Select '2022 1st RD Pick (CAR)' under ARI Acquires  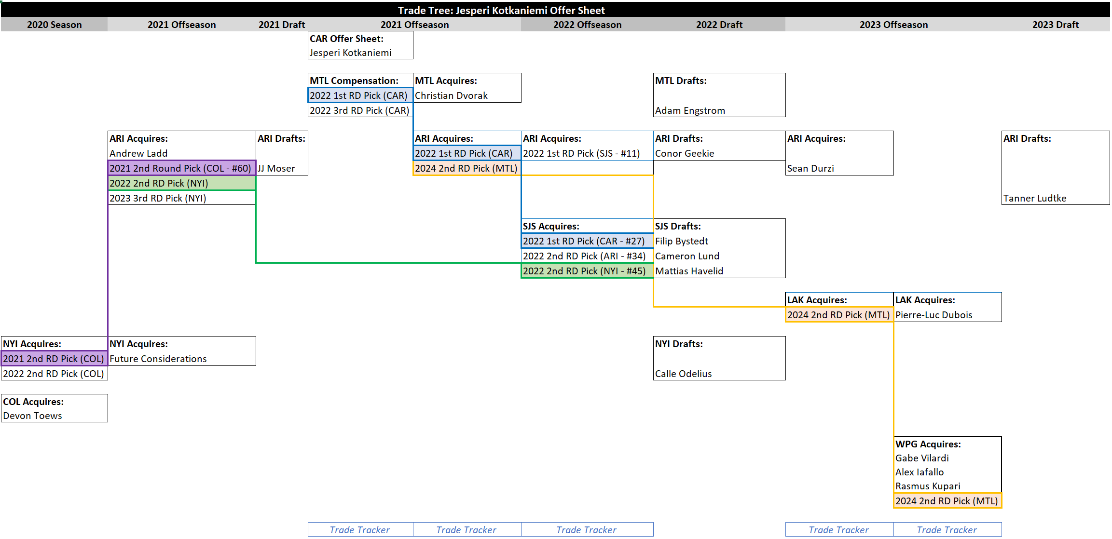[467, 153]
